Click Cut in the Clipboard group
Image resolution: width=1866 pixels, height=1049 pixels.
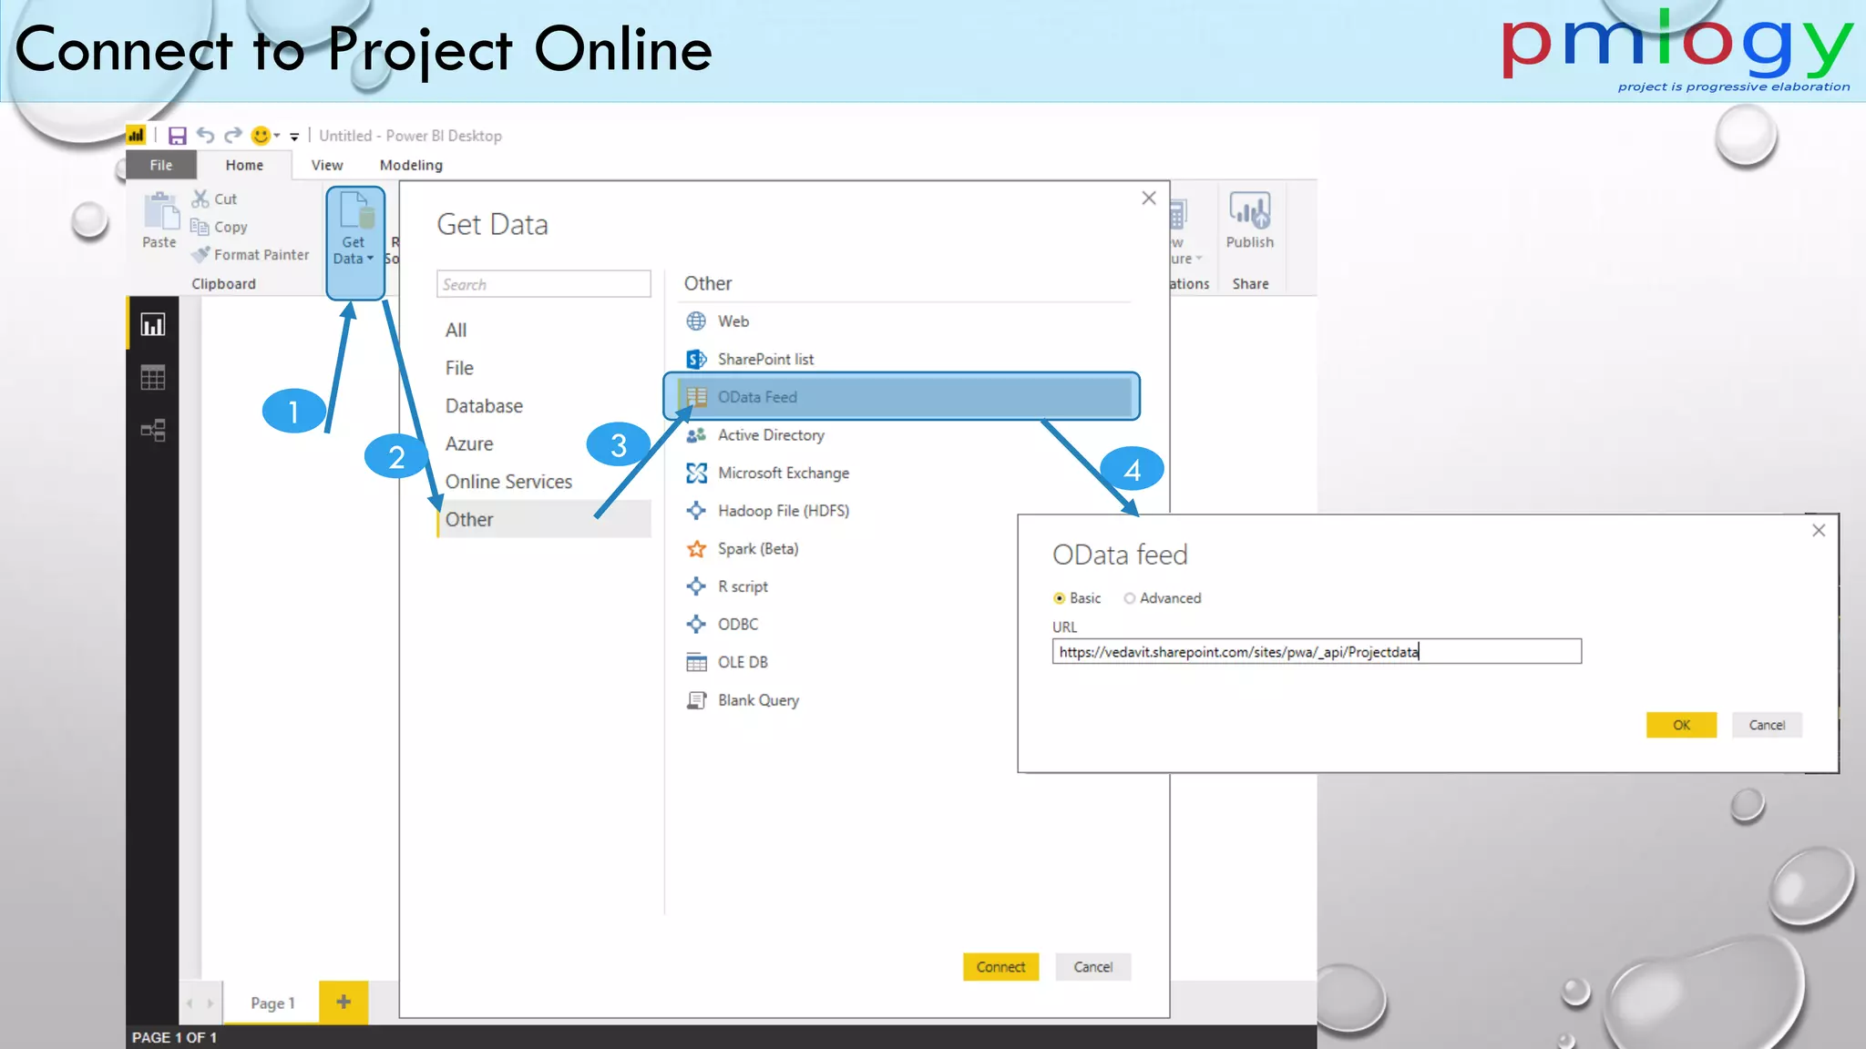point(215,199)
